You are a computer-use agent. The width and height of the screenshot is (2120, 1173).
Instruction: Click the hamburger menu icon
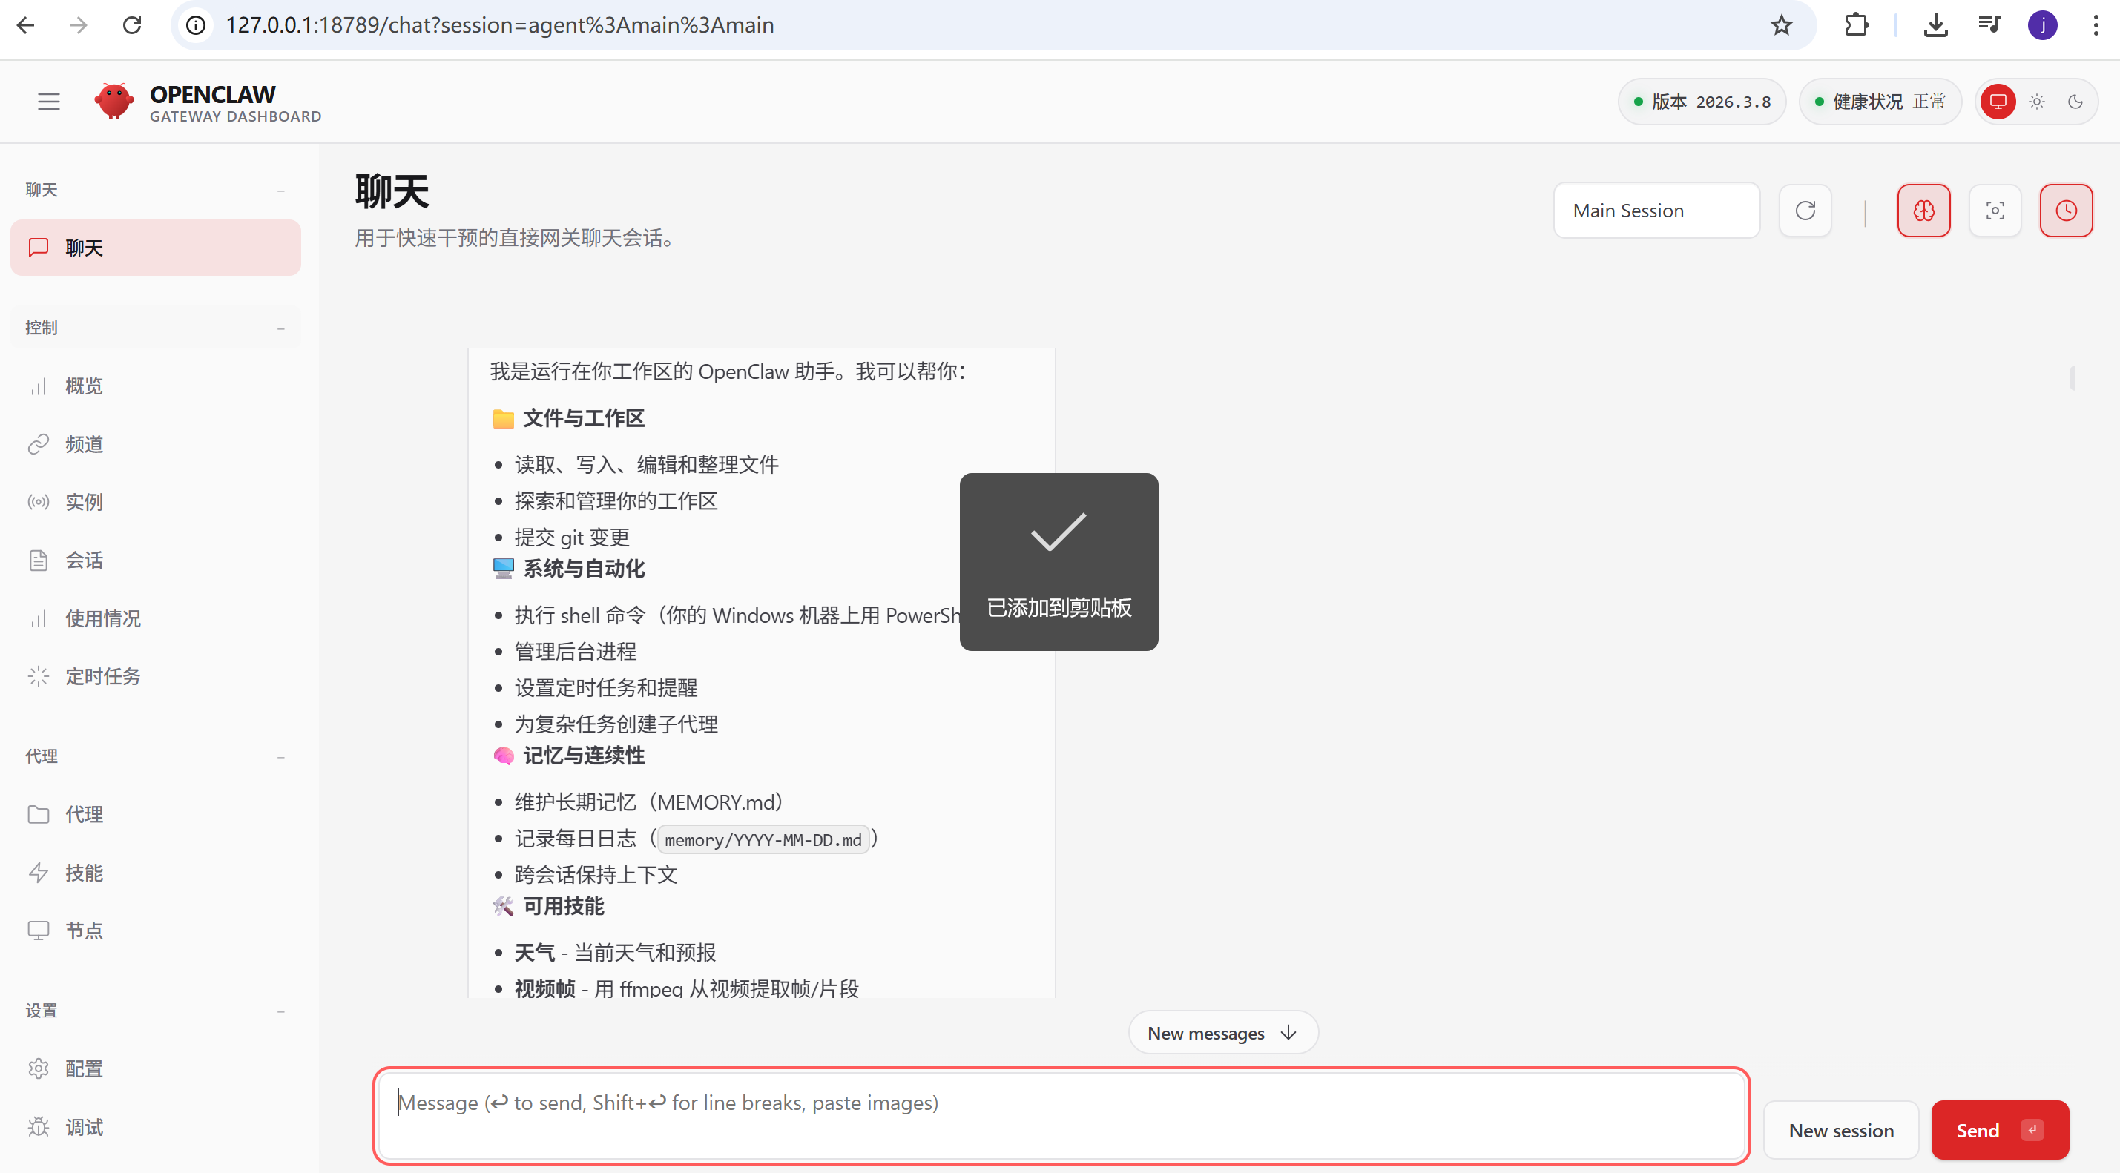[x=48, y=101]
